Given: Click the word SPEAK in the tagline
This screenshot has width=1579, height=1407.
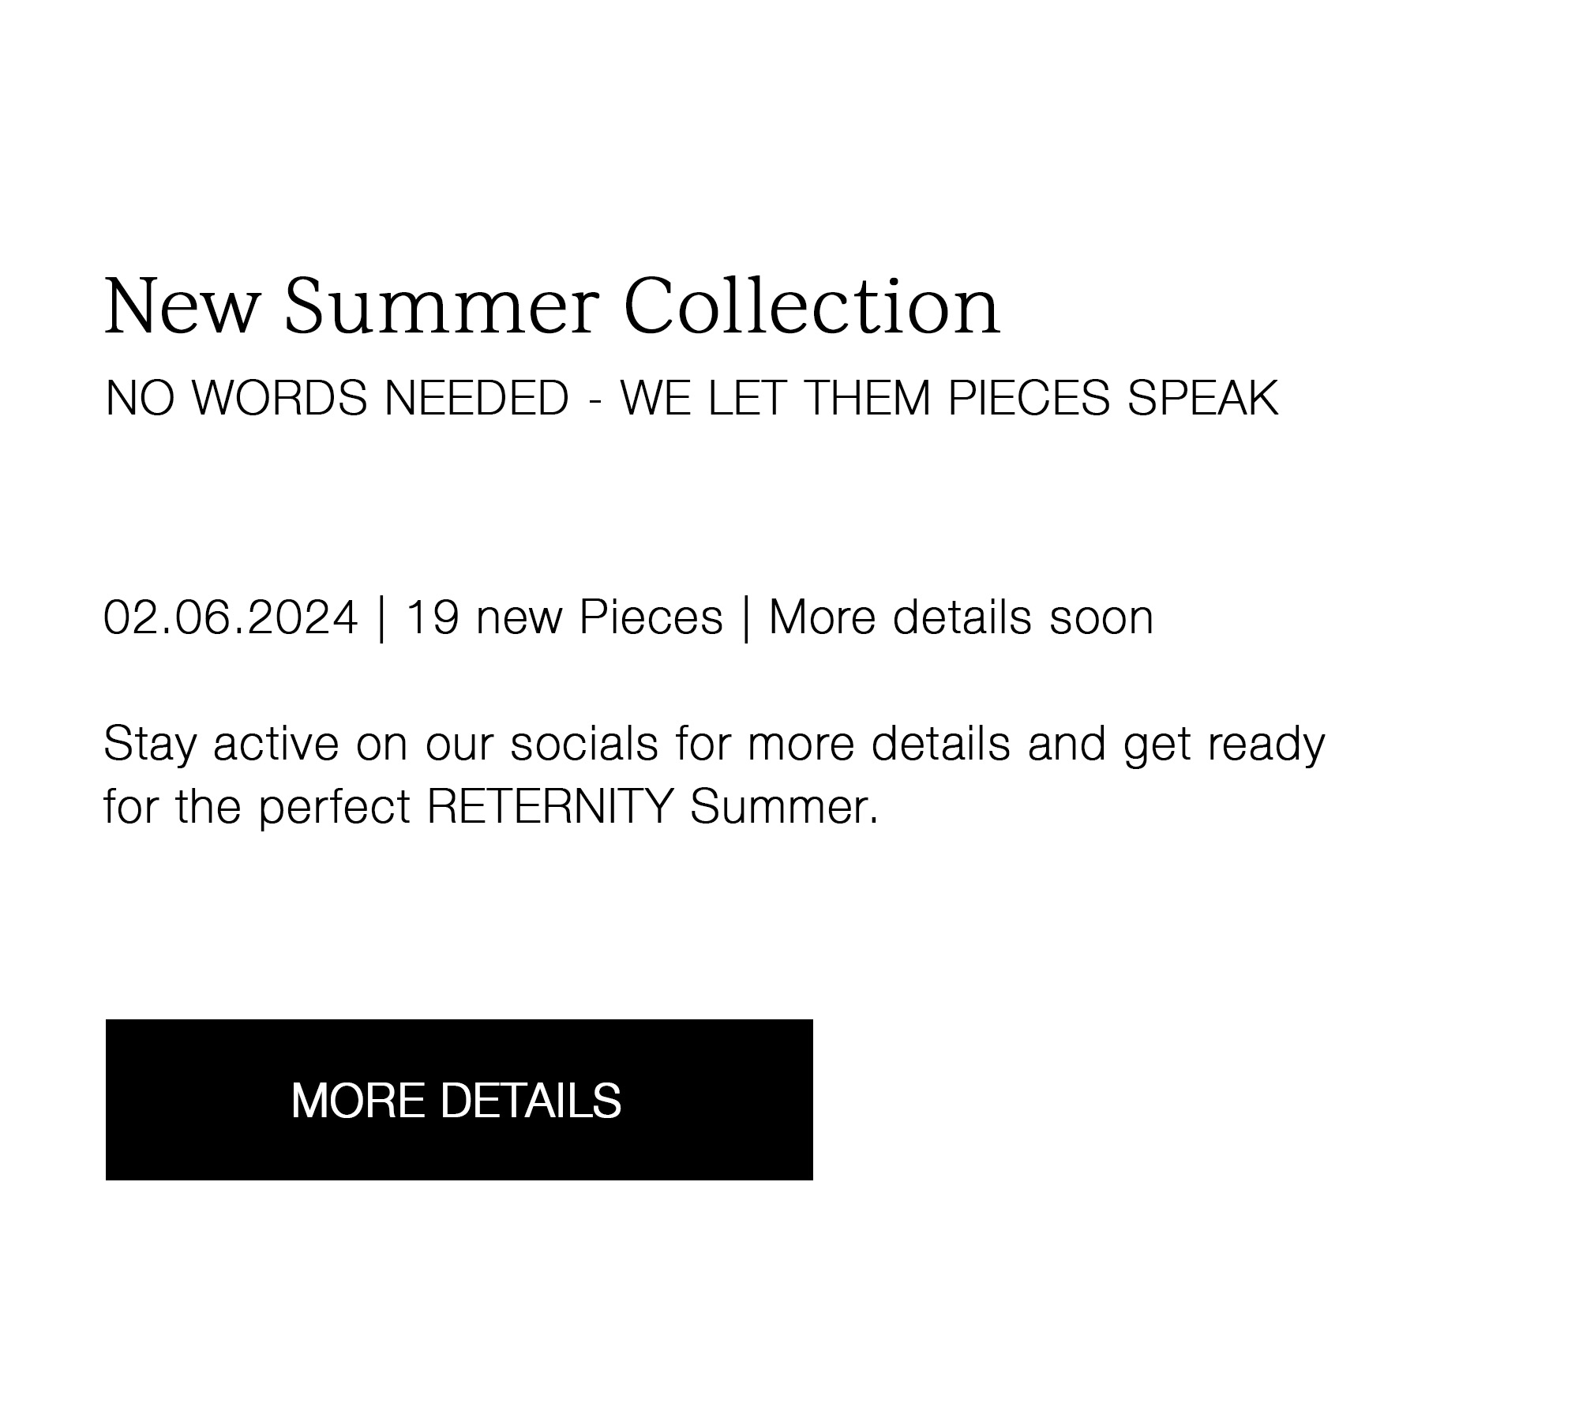Looking at the screenshot, I should [x=1202, y=397].
